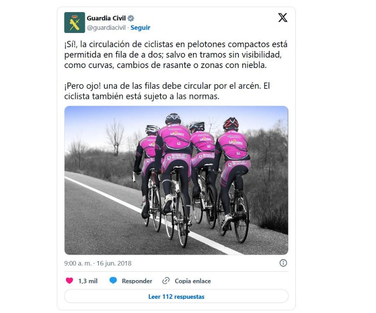Click the tweet text about pelotones compactos
Screen dimensions: 376x313
coord(176,55)
